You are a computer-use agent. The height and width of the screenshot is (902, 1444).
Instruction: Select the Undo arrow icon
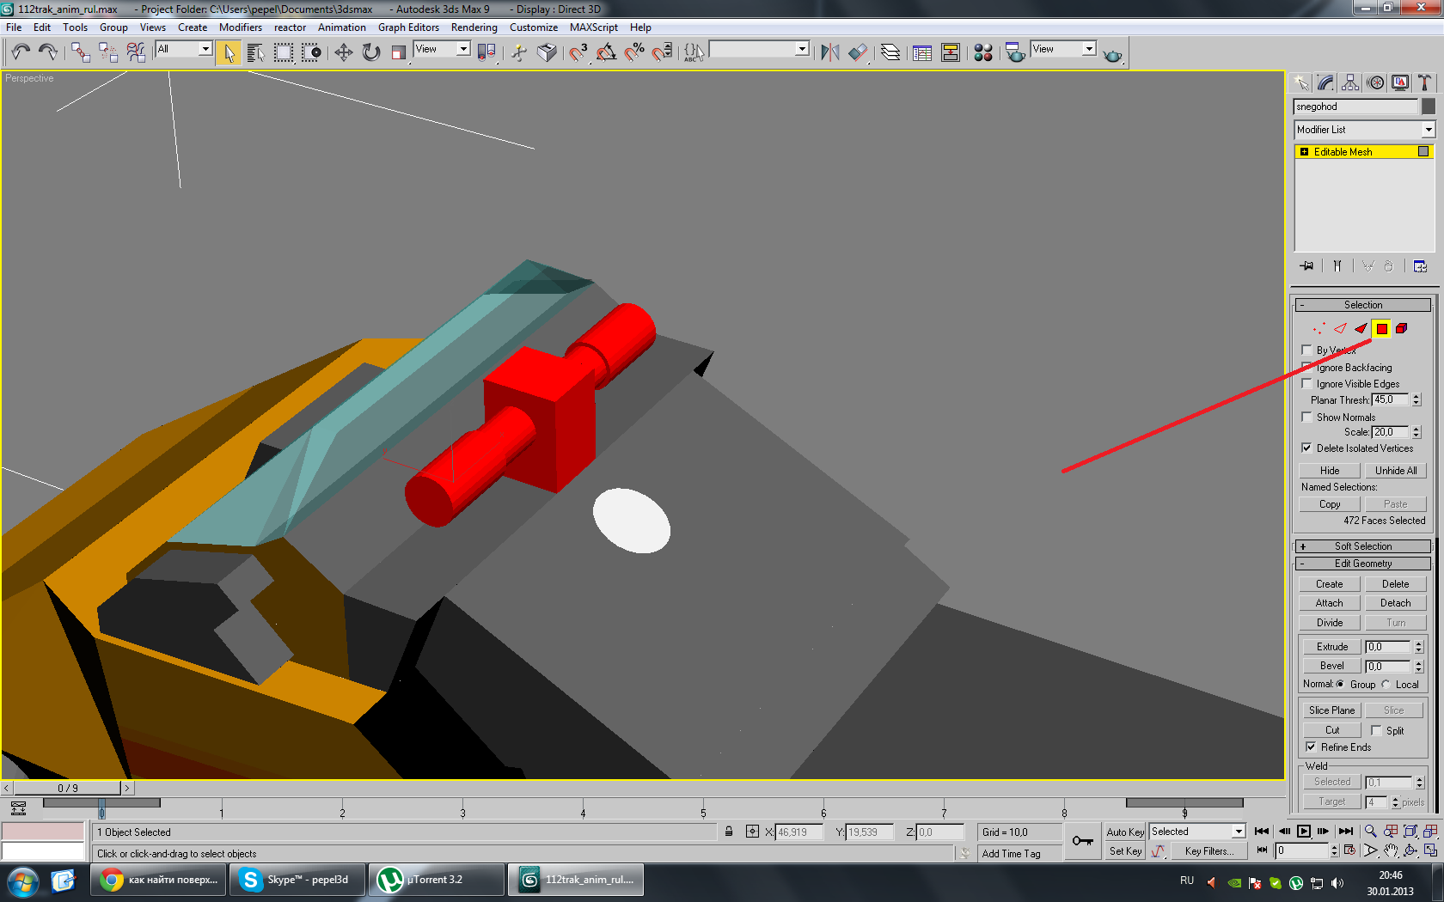21,52
